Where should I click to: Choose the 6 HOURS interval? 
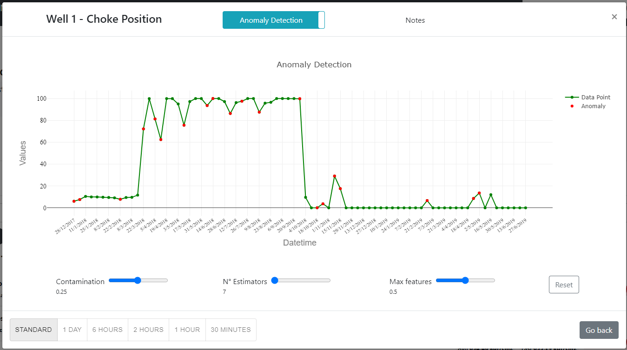(x=107, y=330)
